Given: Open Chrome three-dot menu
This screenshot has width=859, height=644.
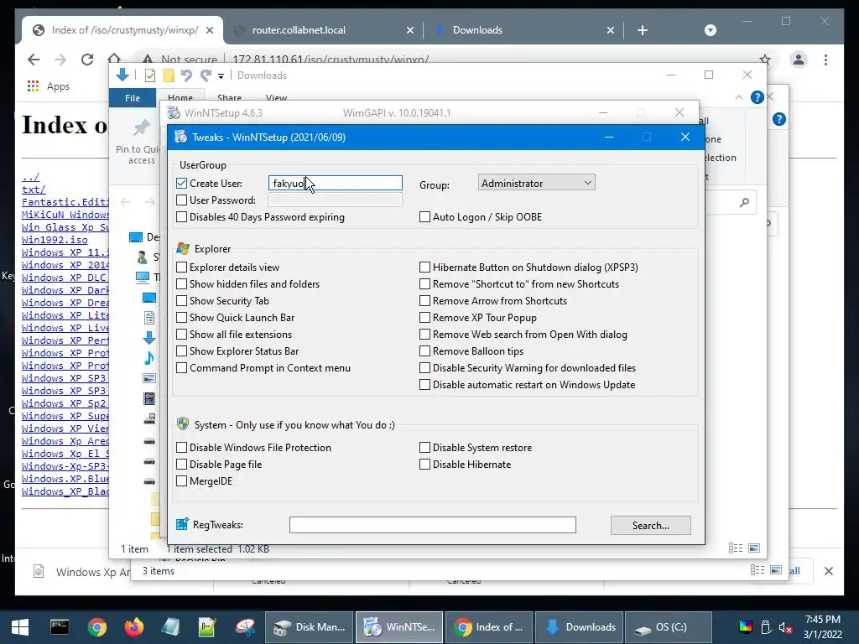Looking at the screenshot, I should click(825, 60).
